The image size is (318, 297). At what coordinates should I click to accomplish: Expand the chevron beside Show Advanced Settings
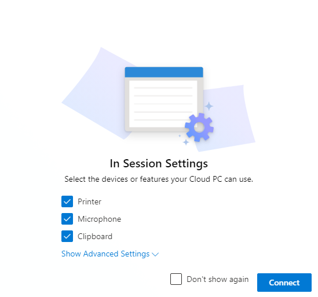(x=155, y=254)
